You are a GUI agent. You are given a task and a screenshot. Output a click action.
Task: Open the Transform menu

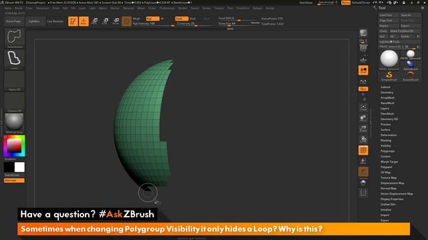pos(243,8)
